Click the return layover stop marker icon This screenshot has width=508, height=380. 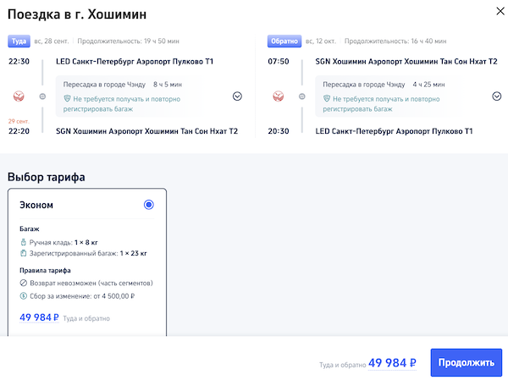click(x=302, y=96)
